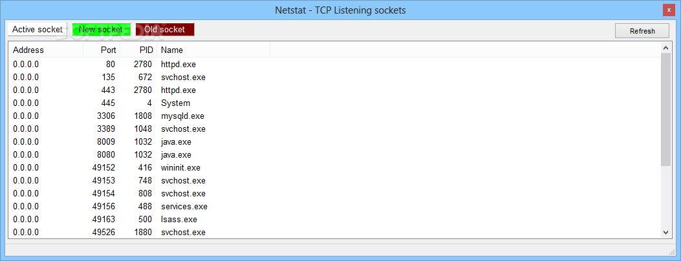Image resolution: width=681 pixels, height=261 pixels.
Task: Click the dark red Old socket swatch
Action: tap(165, 30)
